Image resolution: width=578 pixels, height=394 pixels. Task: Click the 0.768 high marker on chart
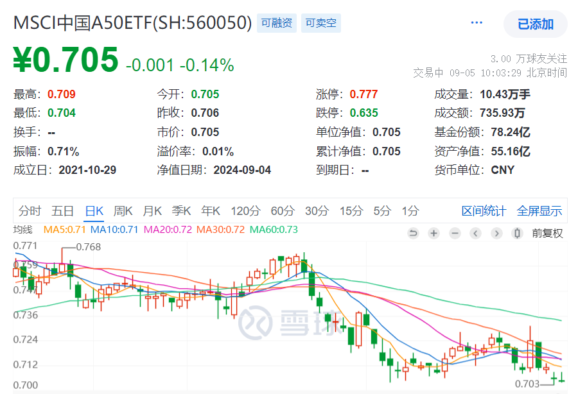pos(89,246)
